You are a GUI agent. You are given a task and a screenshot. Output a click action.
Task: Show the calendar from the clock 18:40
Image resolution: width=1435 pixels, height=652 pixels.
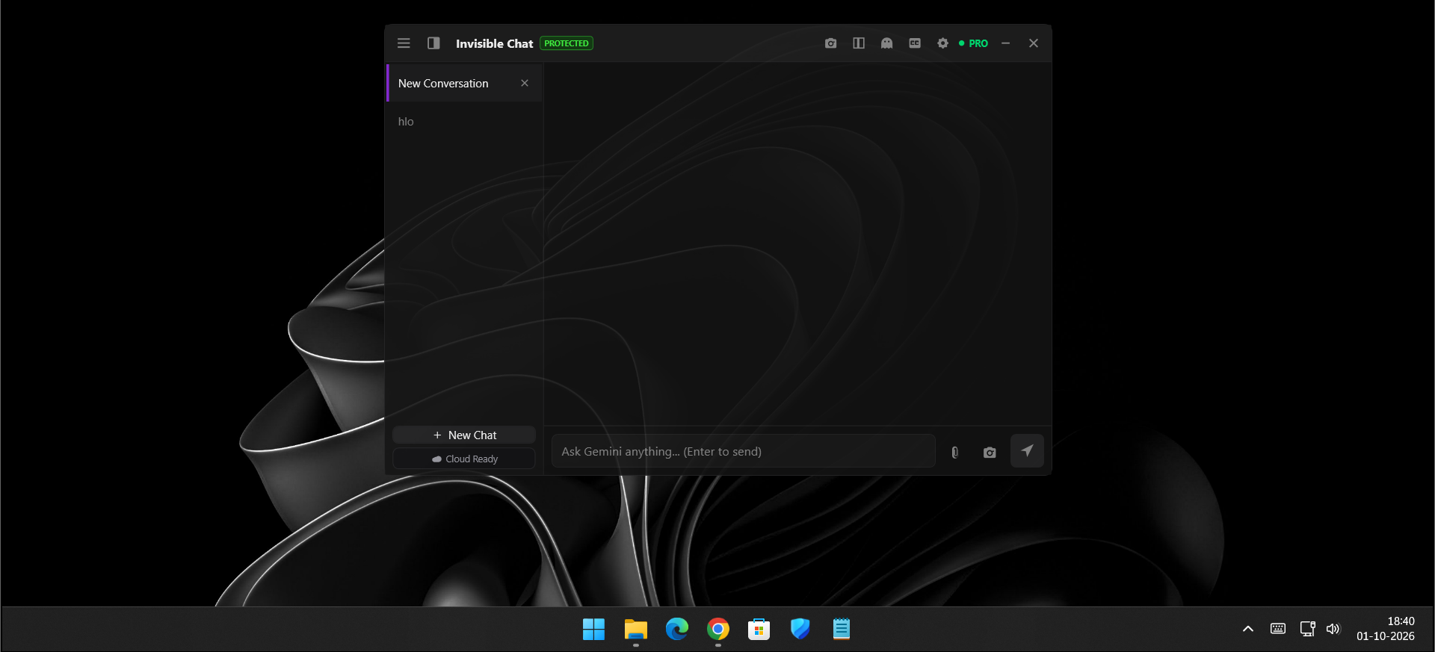click(x=1386, y=629)
